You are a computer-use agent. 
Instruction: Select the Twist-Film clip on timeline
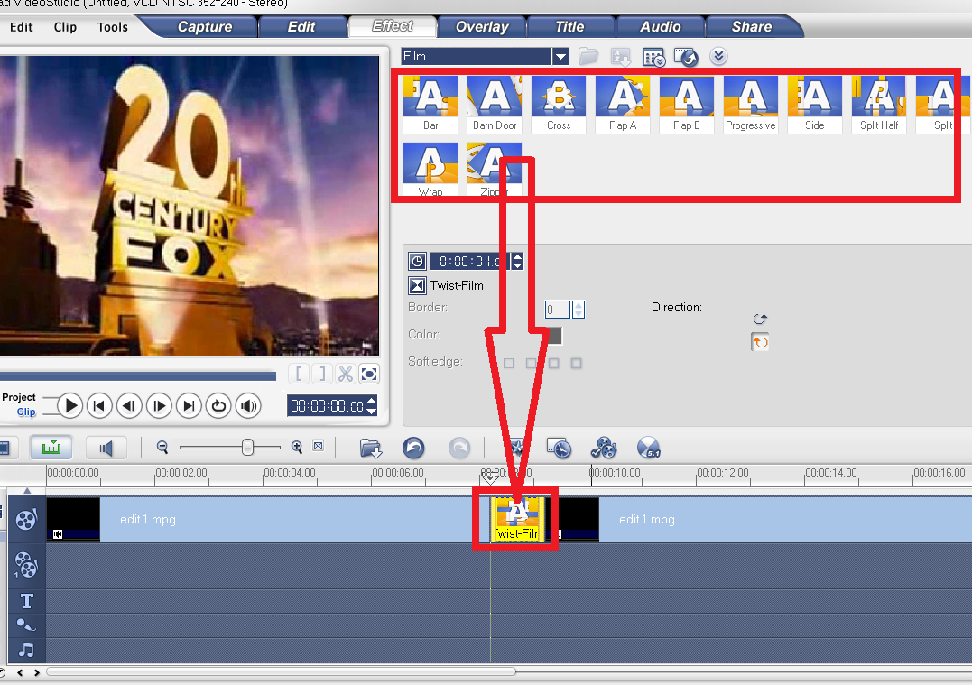coord(515,519)
